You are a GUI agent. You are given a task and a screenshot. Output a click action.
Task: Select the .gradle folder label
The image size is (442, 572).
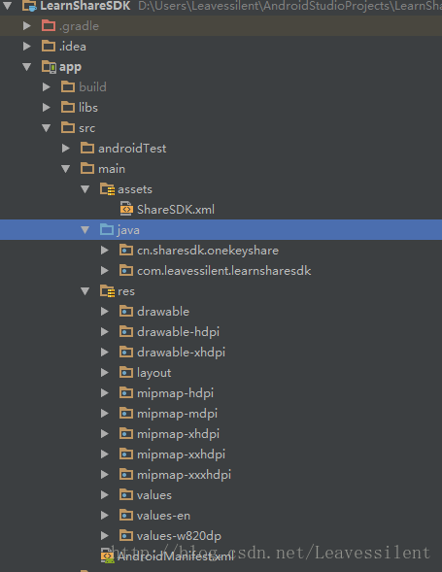pyautogui.click(x=79, y=26)
